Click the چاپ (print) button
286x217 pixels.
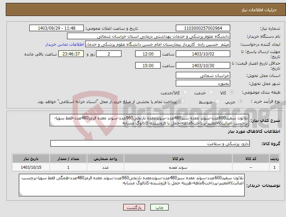click(x=159, y=207)
